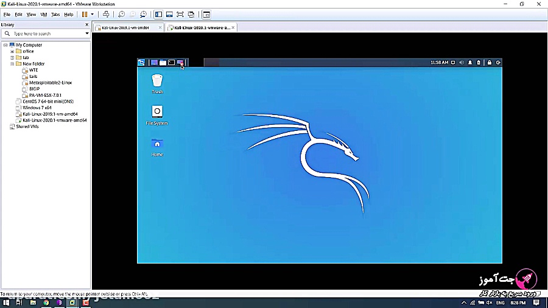
Task: Open the Help menu
Action: coord(68,15)
